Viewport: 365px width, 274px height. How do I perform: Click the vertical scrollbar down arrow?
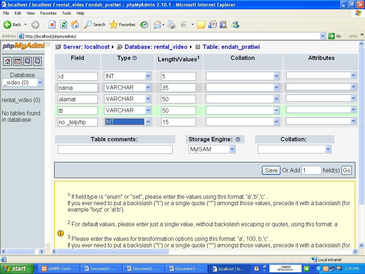click(361, 245)
